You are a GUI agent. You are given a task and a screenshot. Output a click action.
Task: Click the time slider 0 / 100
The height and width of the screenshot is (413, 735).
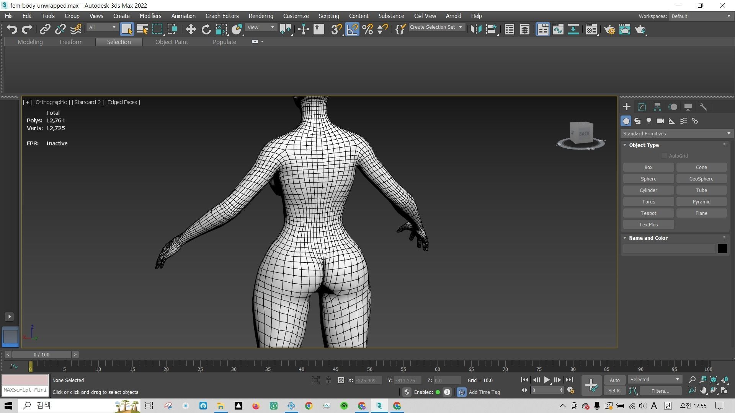click(41, 354)
